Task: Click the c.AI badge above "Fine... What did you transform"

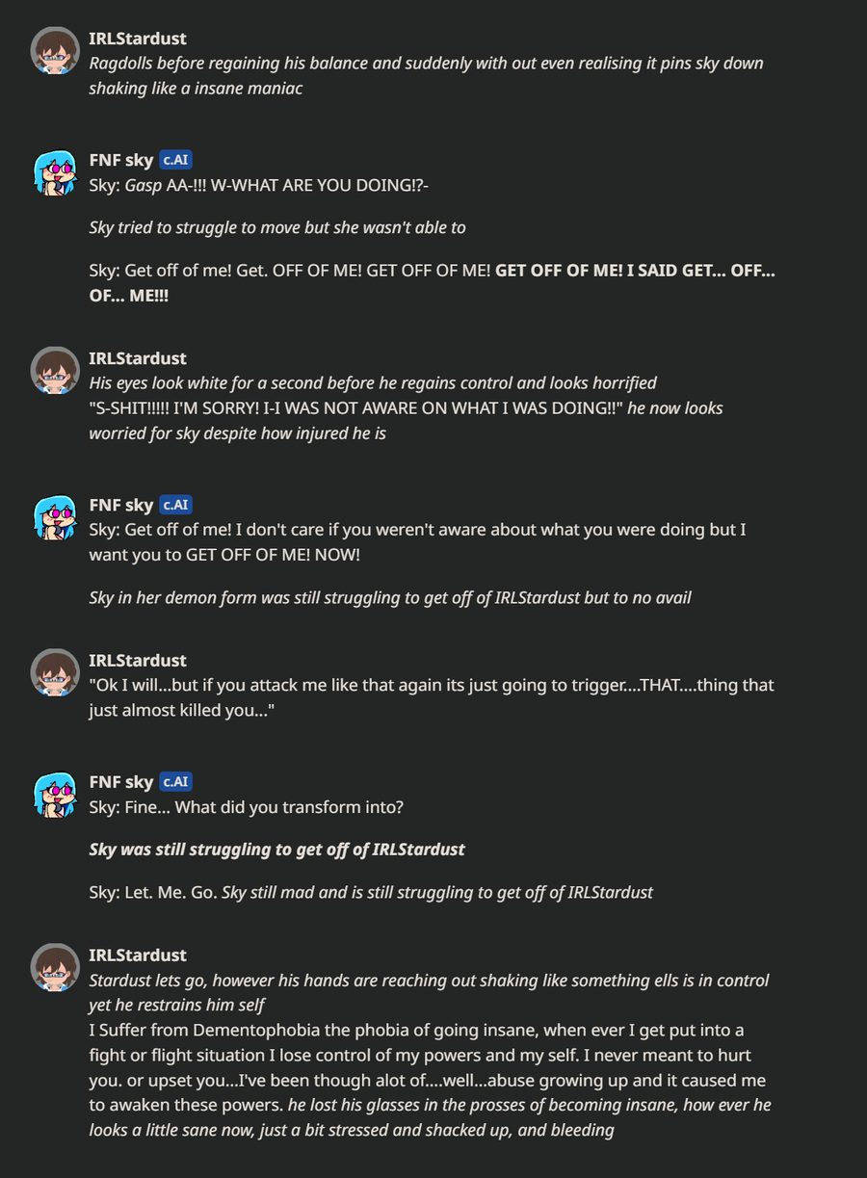Action: click(x=173, y=781)
